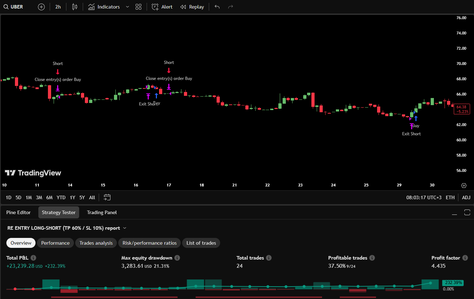Click the Alert button
The width and height of the screenshot is (474, 299).
162,7
